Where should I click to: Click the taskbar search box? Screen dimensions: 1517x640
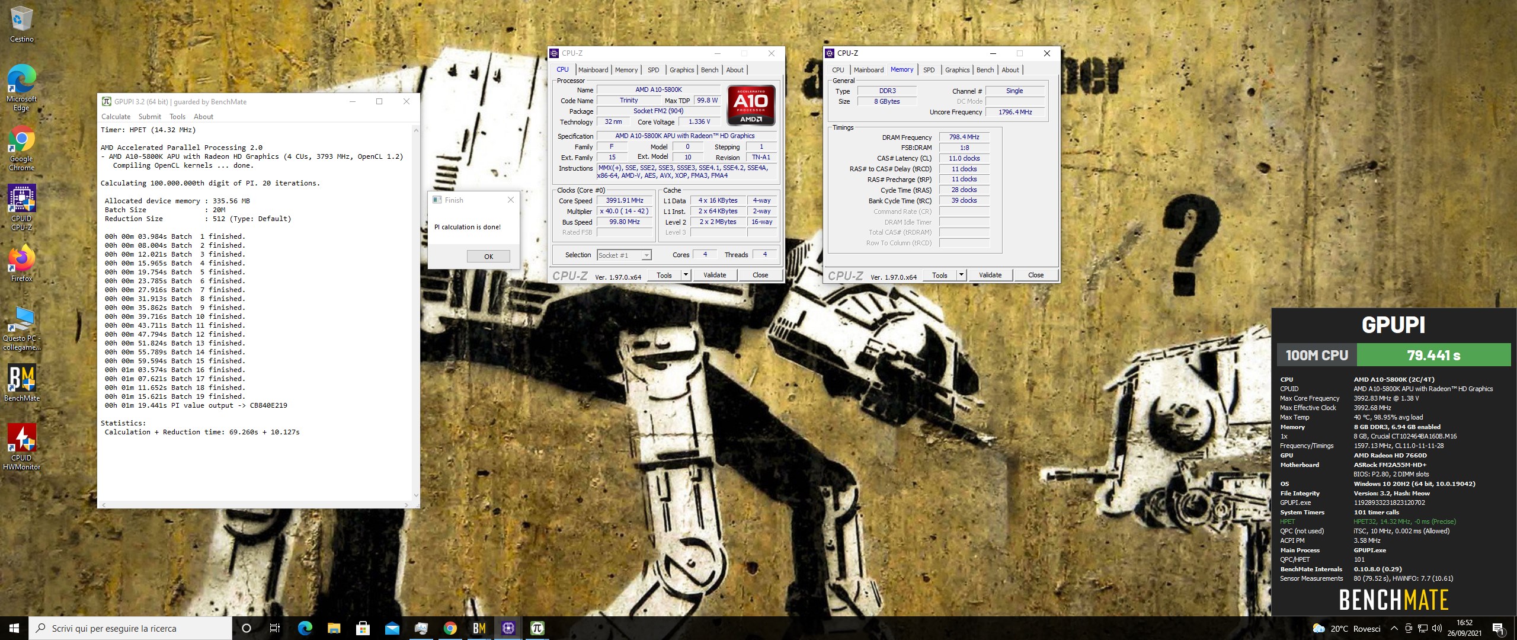point(130,628)
